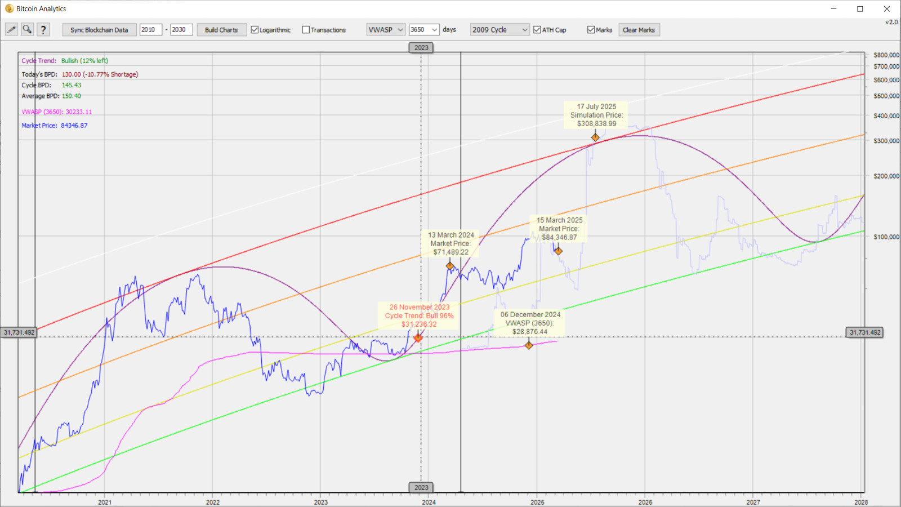The height and width of the screenshot is (507, 901).
Task: Click the 06 December 2024 VWASP marker
Action: (x=529, y=345)
